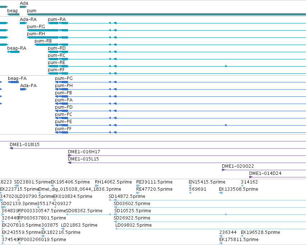306x245 pixels.
Task: Select EST RE39111.5prime
Action: (154, 182)
